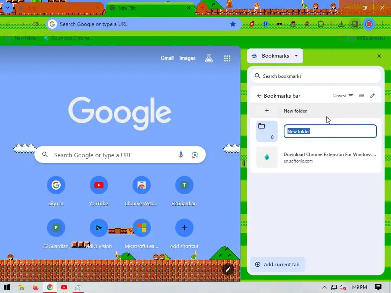The width and height of the screenshot is (391, 293).
Task: Click the address bar URL field
Action: pyautogui.click(x=144, y=24)
